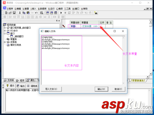The width and height of the screenshot is (154, 115).
Task: Click the left-align controls icon
Action: 10,17
